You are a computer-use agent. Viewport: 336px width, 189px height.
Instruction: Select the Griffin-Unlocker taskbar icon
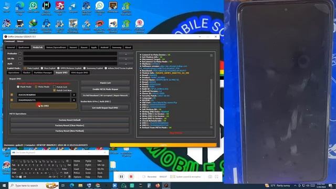(166, 185)
